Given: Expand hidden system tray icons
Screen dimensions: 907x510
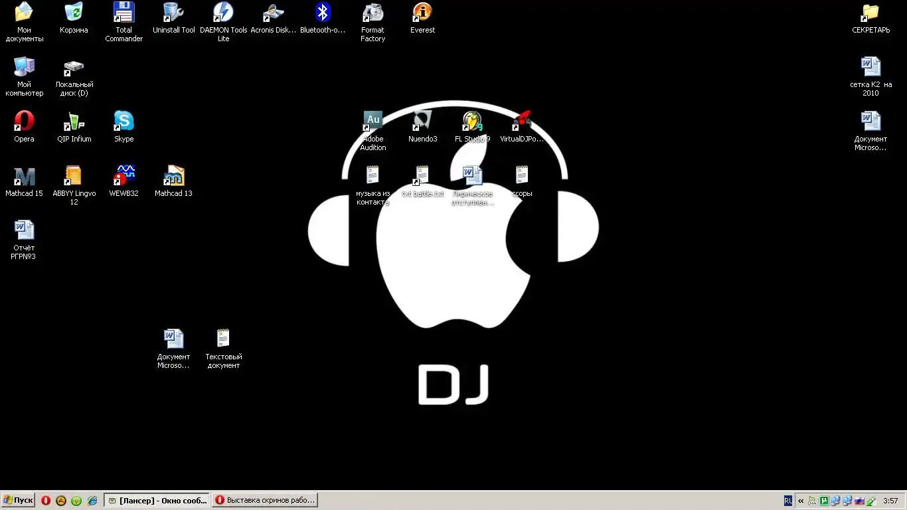Looking at the screenshot, I should (801, 501).
